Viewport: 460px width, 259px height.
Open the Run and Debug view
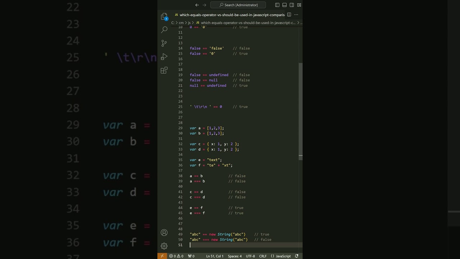[x=164, y=57]
